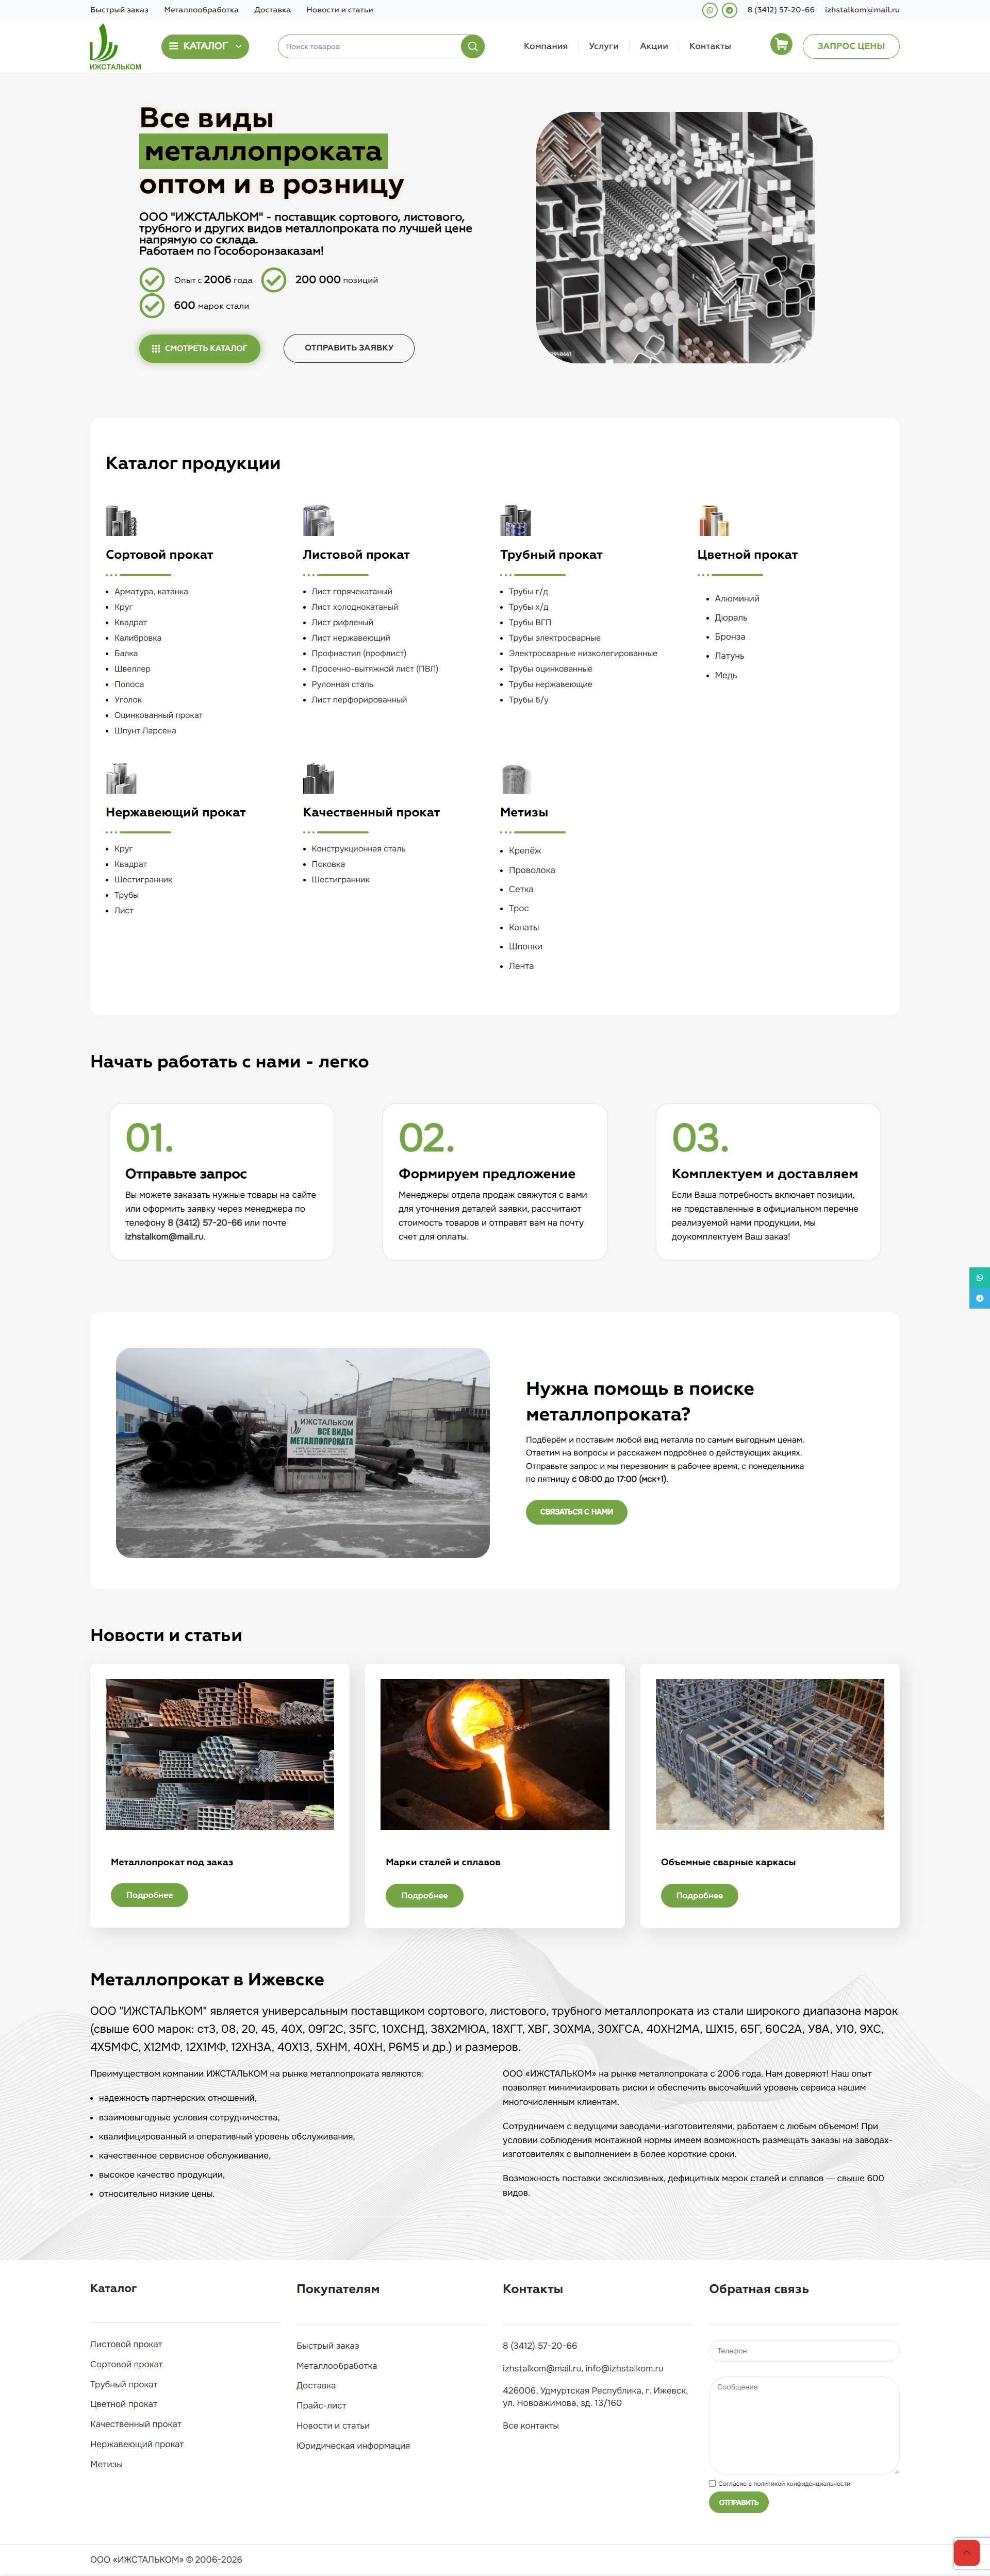Click the floating WhatsApp side widget icon
This screenshot has height=2576, width=990.
point(979,1278)
